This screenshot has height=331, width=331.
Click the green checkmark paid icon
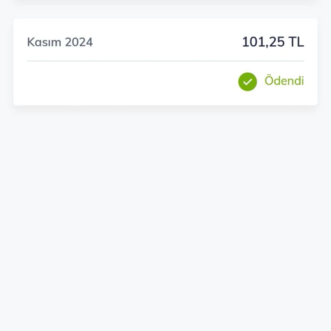tap(247, 81)
